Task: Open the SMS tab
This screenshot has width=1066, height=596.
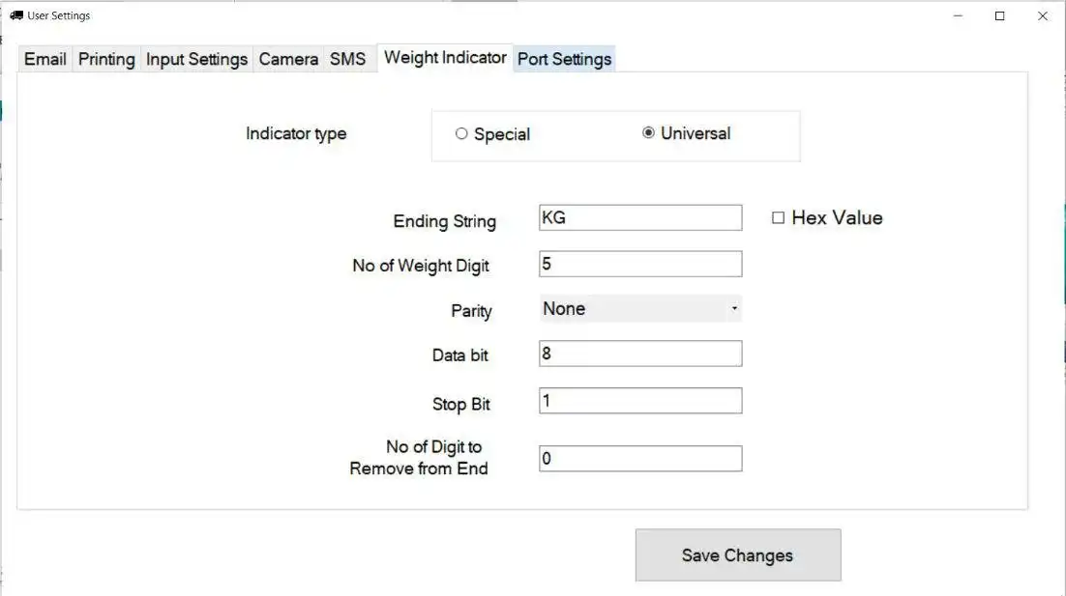Action: [x=347, y=59]
